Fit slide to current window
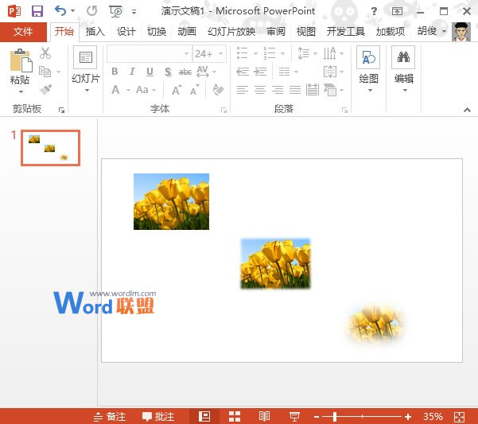 pyautogui.click(x=459, y=417)
